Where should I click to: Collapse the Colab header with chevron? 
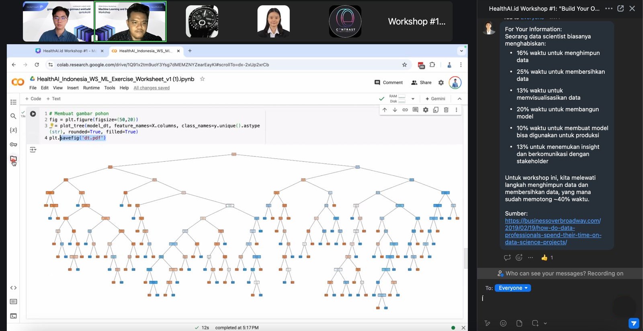459,99
